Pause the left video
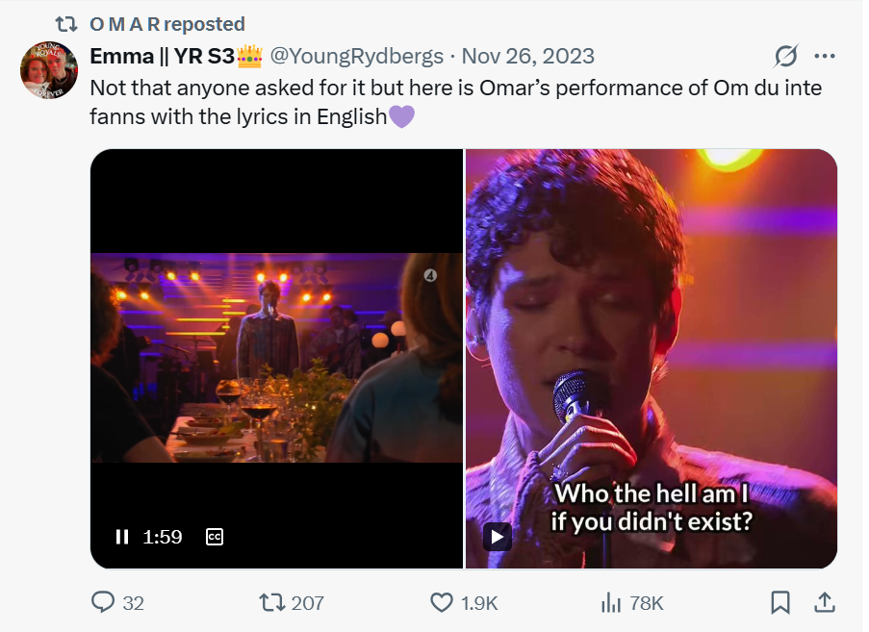This screenshot has height=632, width=869. 122,537
